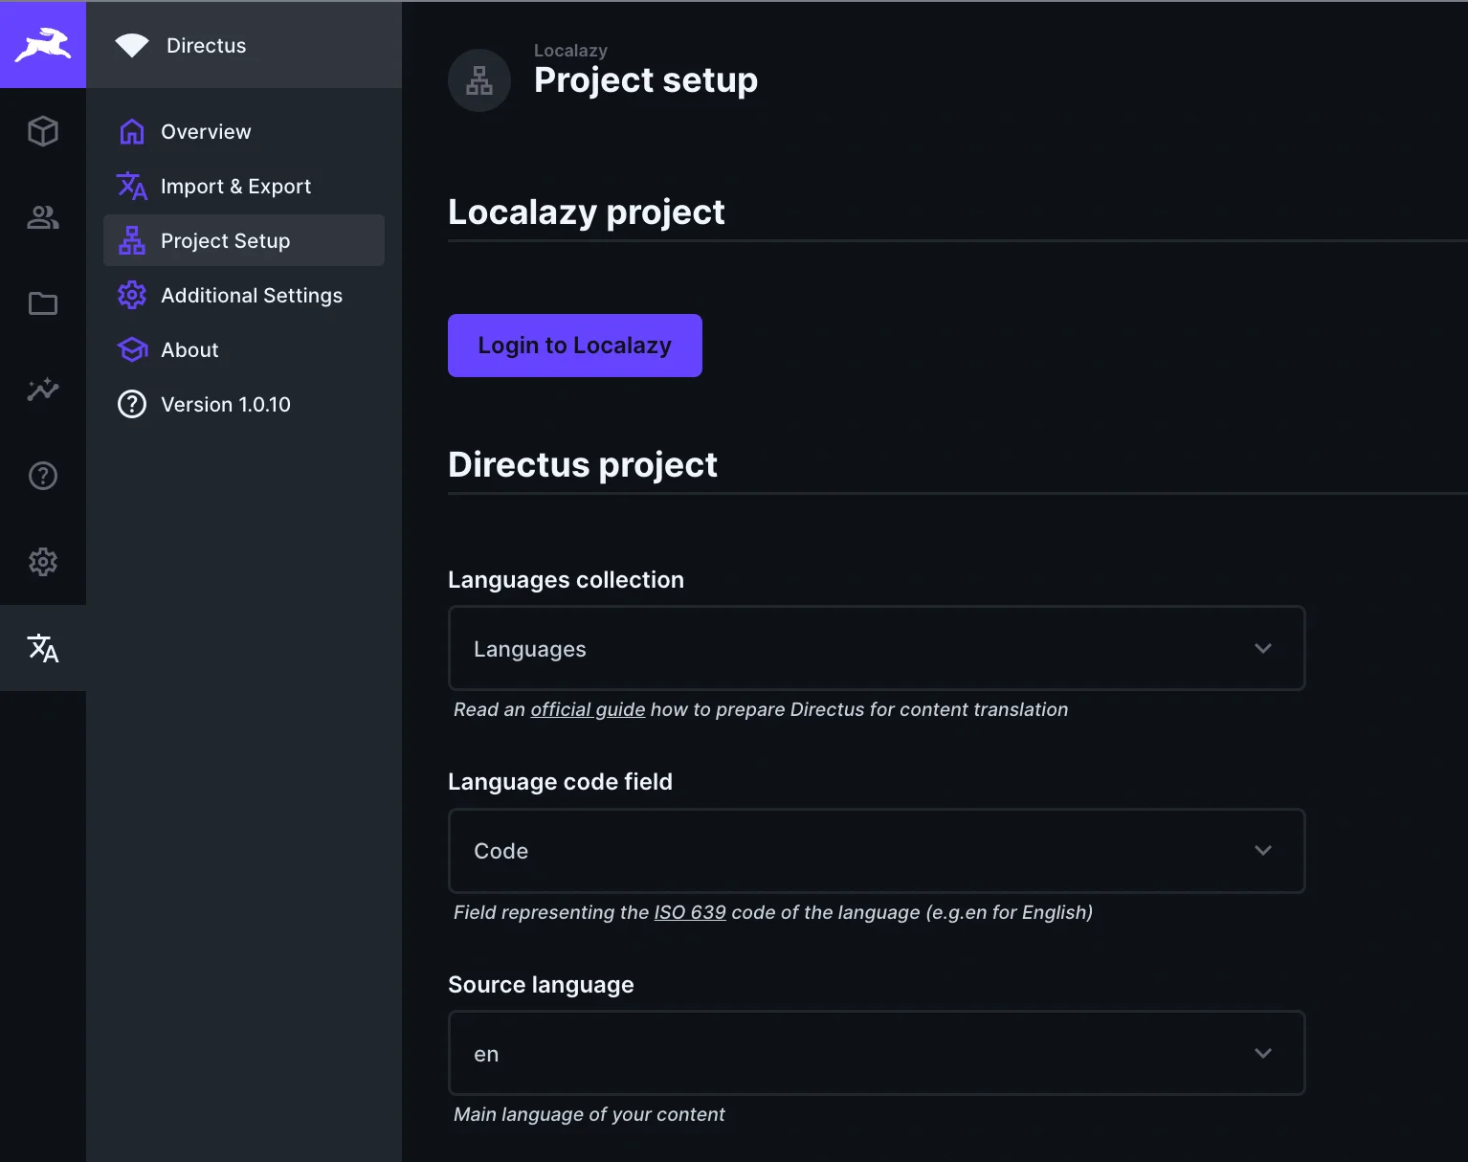Expand the Source language dropdown
The image size is (1468, 1162).
[876, 1053]
